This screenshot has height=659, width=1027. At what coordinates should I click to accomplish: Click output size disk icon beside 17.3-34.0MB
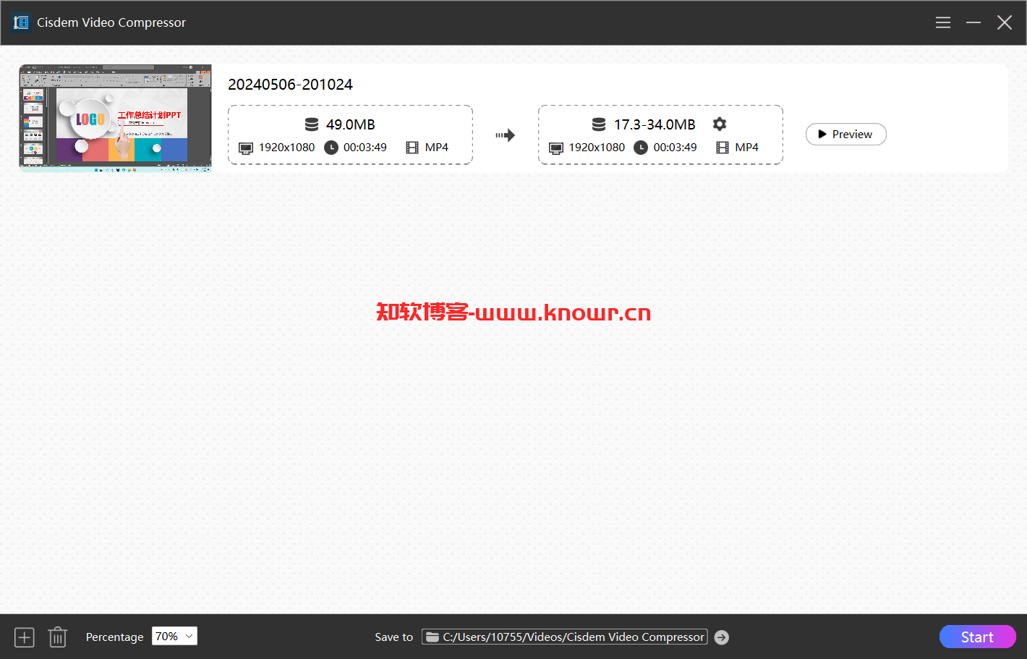[x=599, y=124]
